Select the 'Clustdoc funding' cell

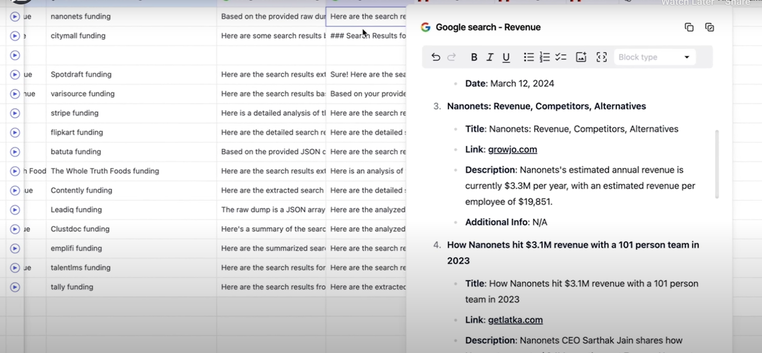tap(131, 229)
